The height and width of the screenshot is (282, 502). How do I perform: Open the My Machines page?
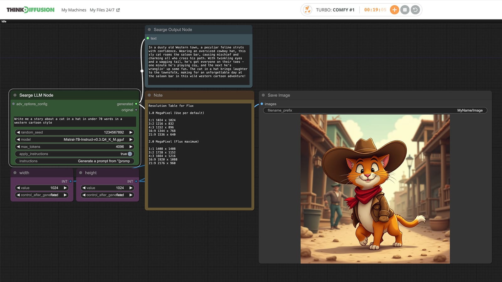73,10
